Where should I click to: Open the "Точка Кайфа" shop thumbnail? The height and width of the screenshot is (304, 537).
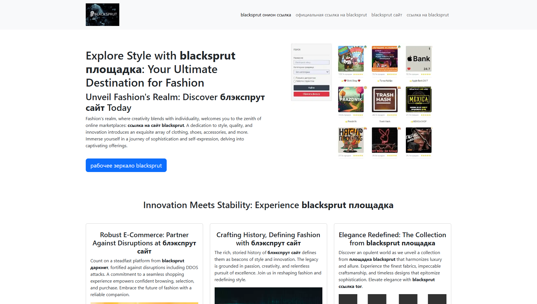(x=385, y=59)
